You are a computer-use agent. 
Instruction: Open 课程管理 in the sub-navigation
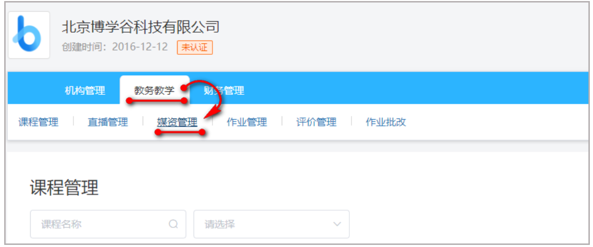39,122
